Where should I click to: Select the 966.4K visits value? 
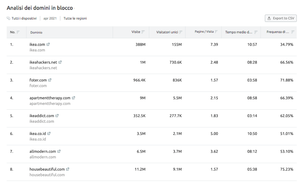tap(139, 80)
